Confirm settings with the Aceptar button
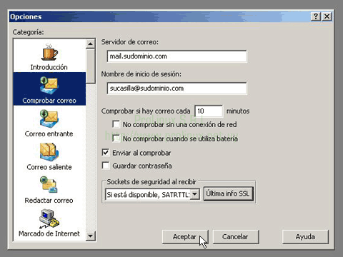Screen dimensions: 343x257 185,237
